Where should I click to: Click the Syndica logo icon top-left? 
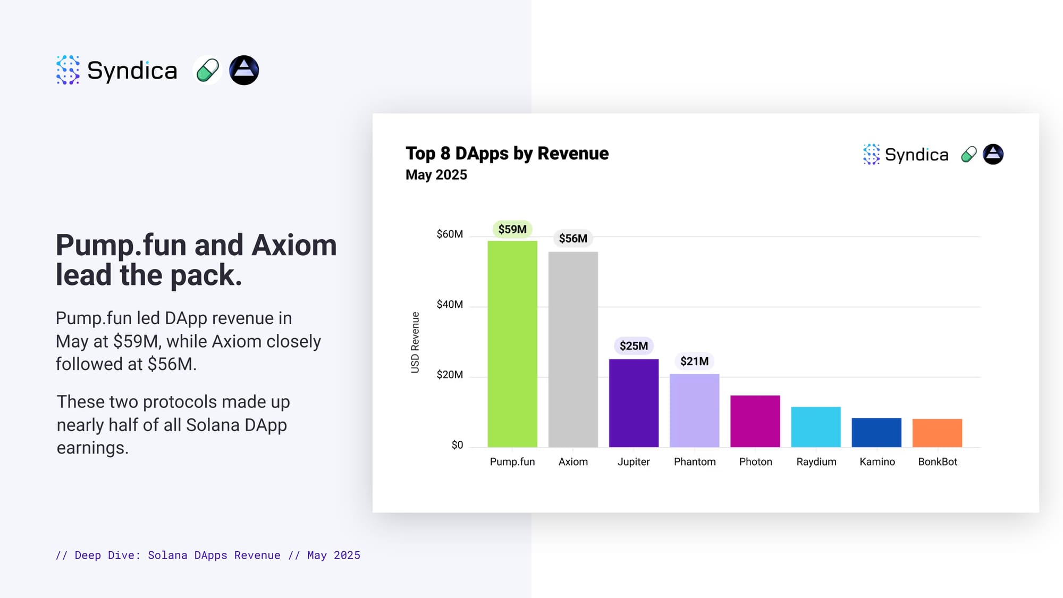click(x=68, y=70)
